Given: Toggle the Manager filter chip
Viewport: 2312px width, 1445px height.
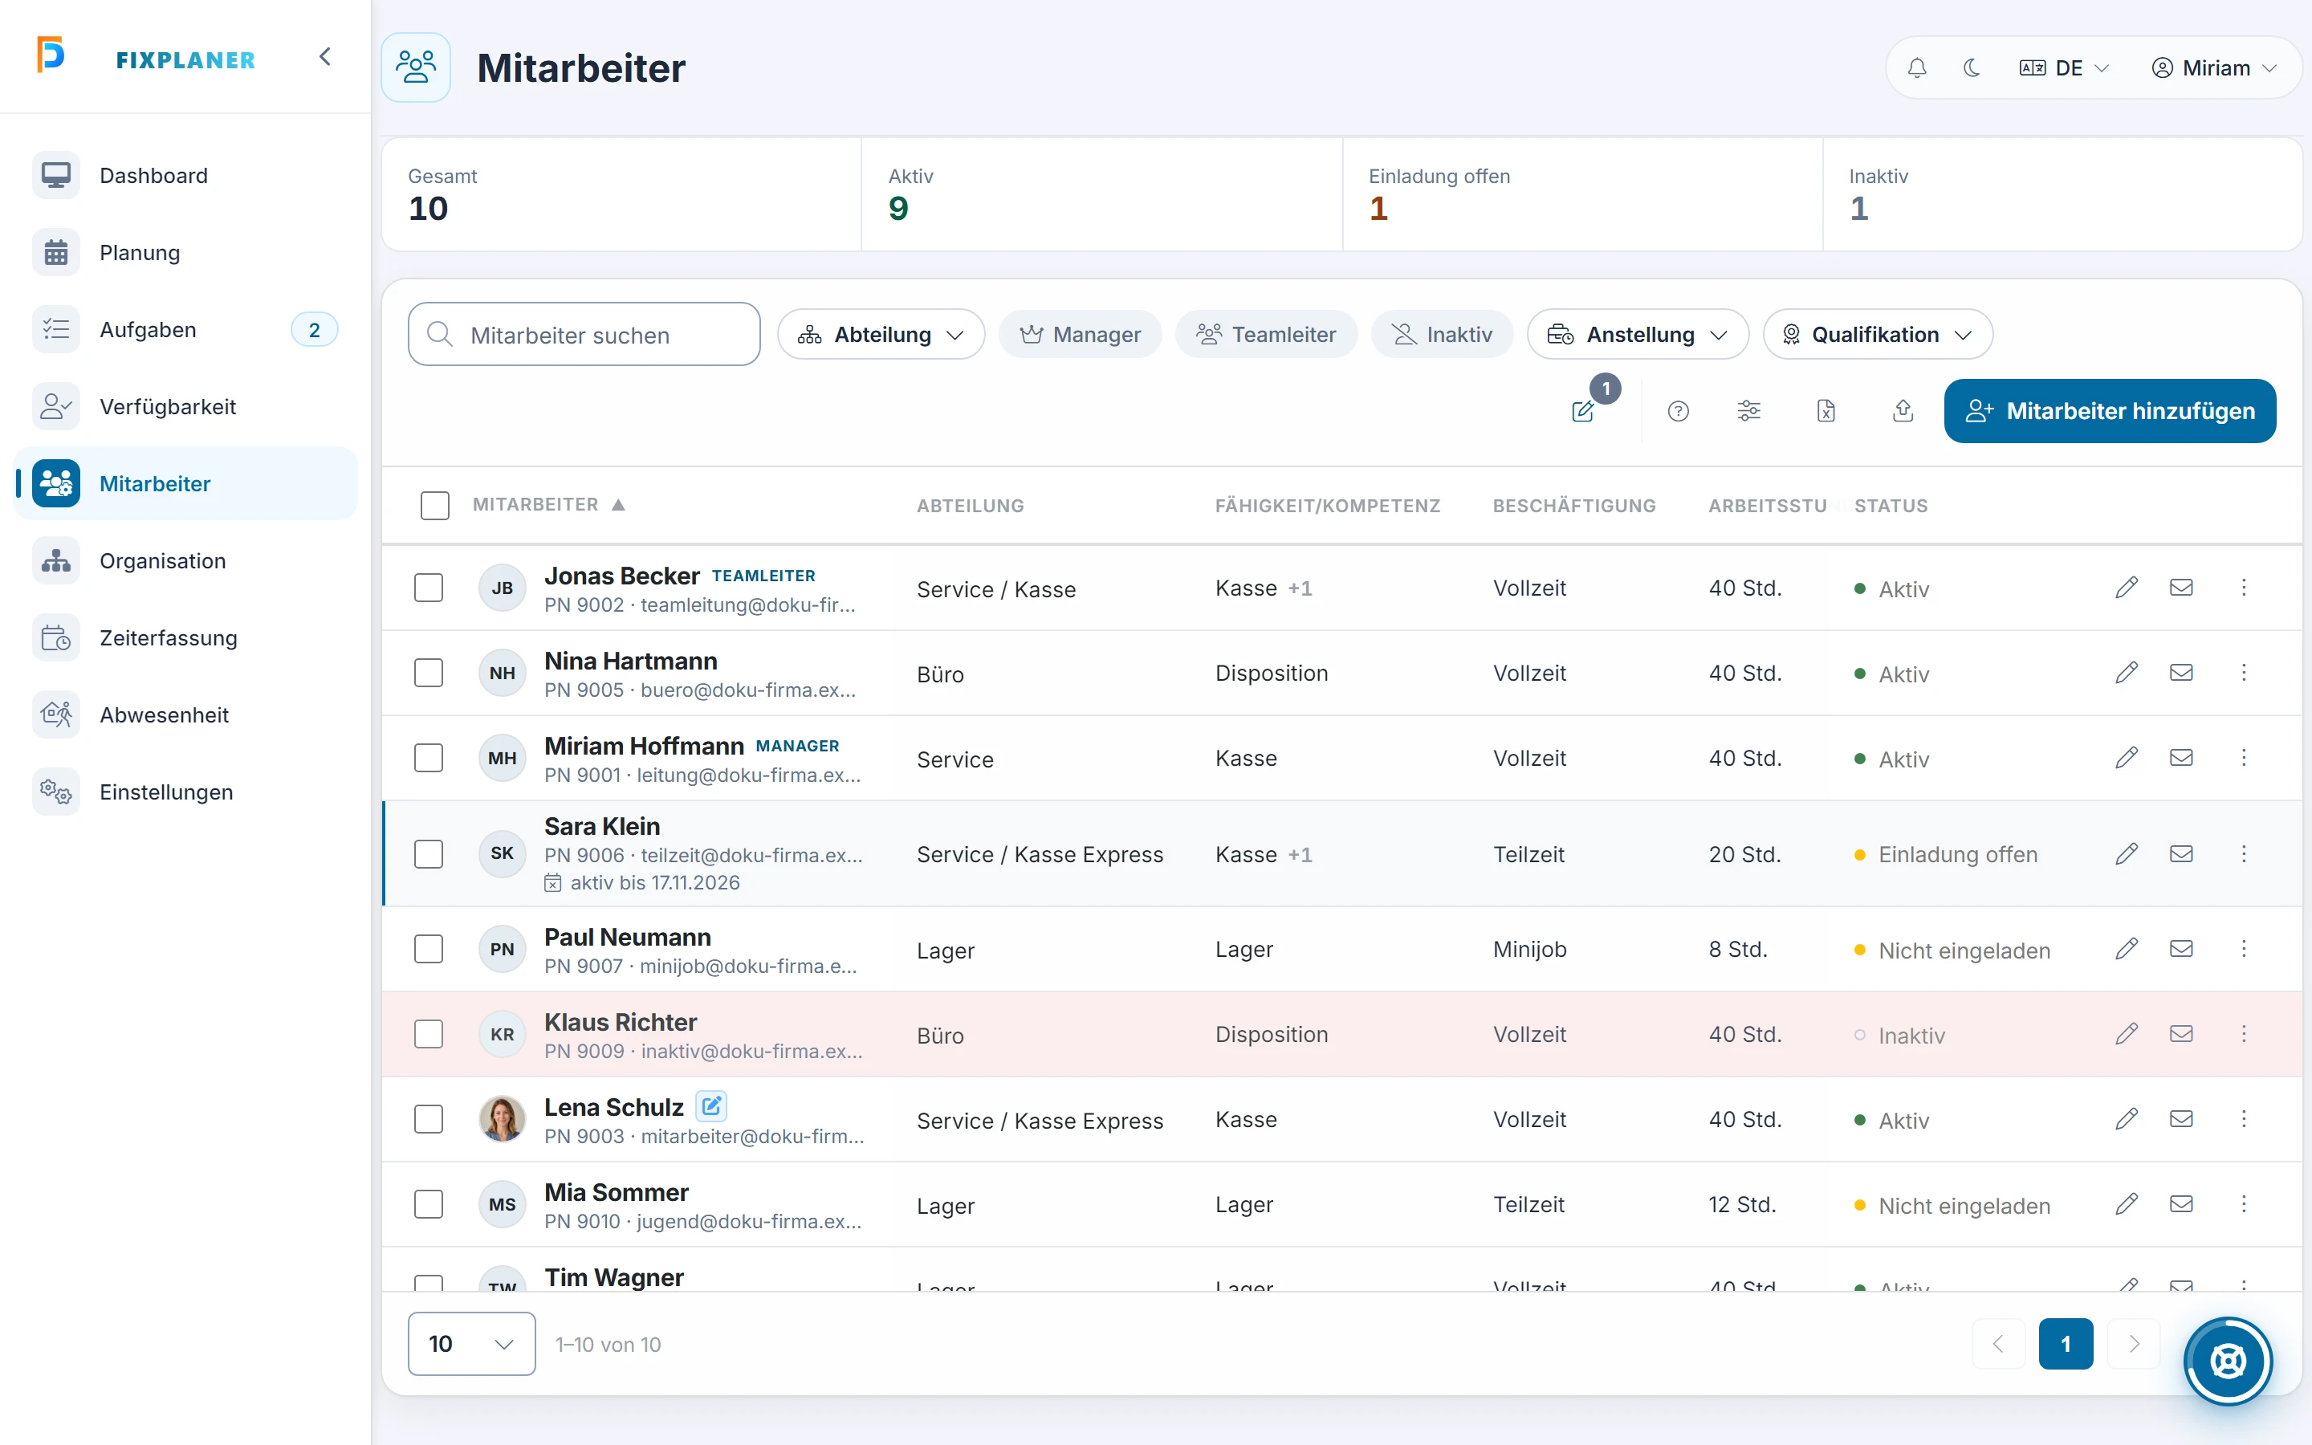Looking at the screenshot, I should pyautogui.click(x=1080, y=335).
